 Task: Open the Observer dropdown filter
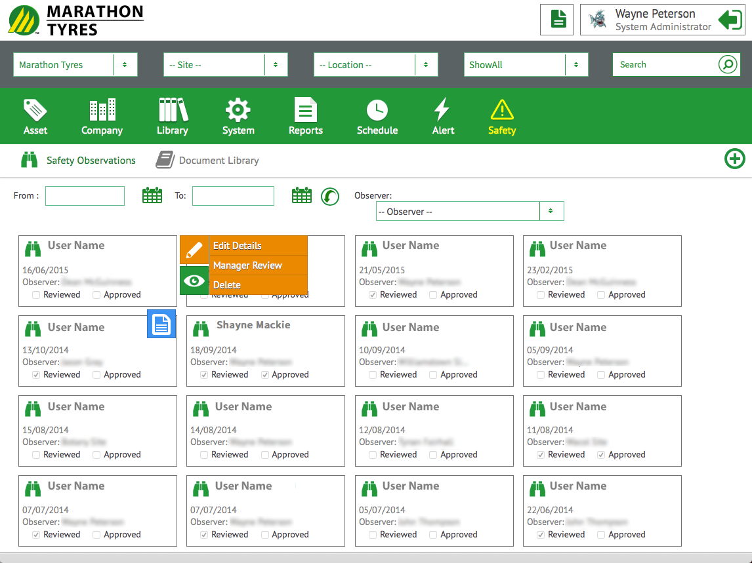point(469,212)
